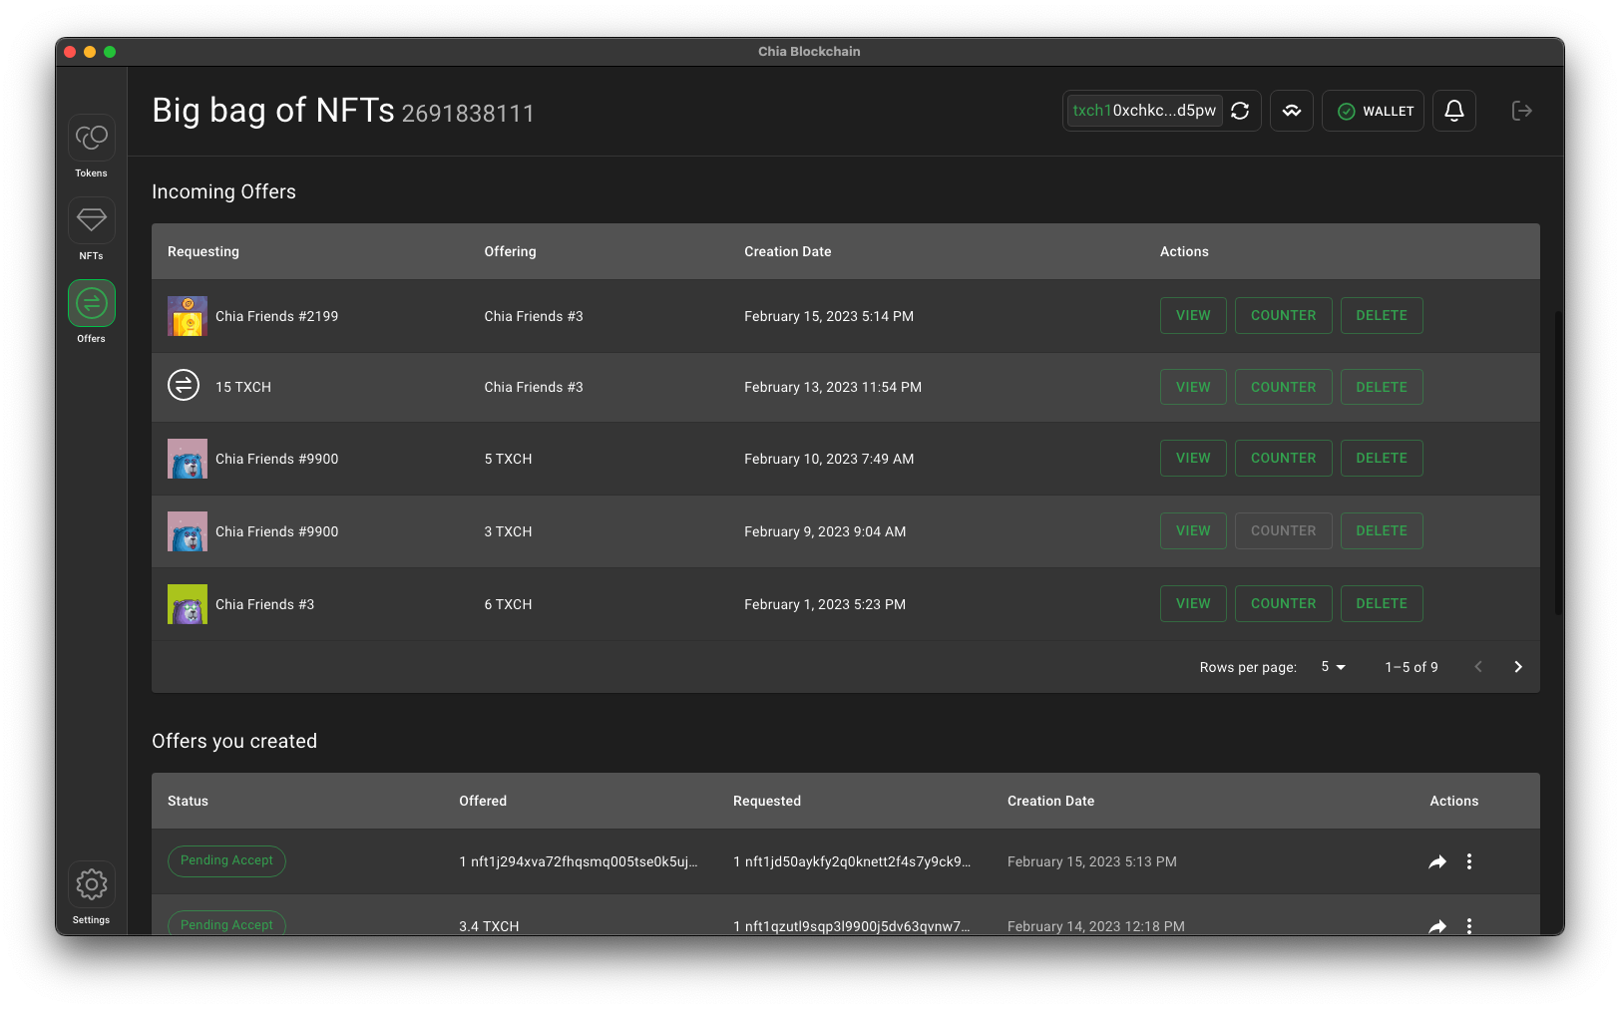This screenshot has width=1620, height=1009.
Task: View the 15 TXCH offer
Action: tap(1193, 387)
